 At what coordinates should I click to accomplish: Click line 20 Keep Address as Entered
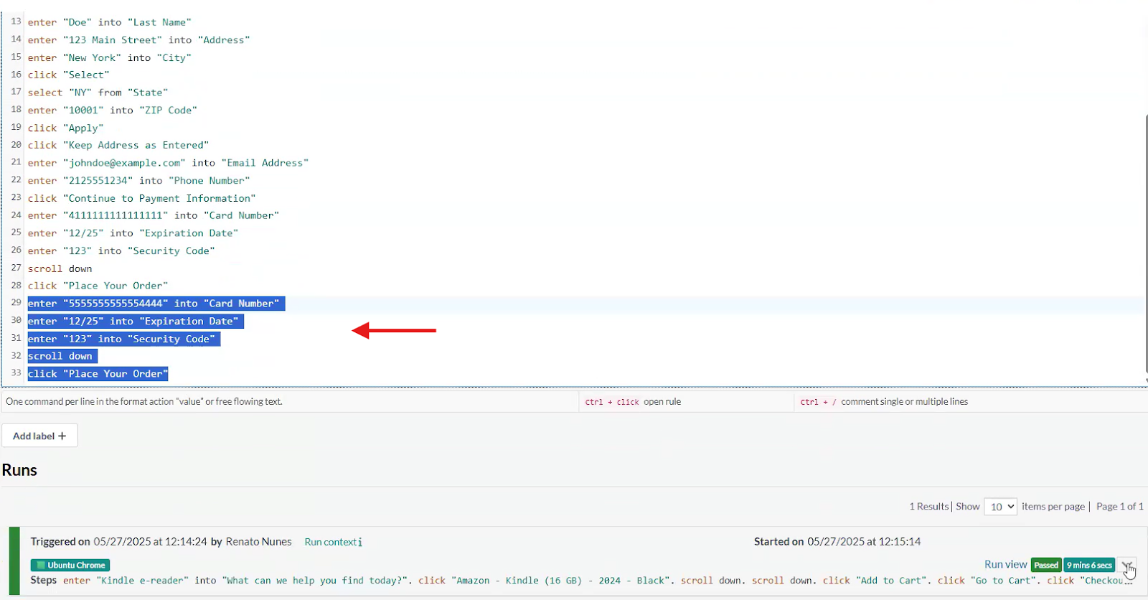(x=118, y=145)
